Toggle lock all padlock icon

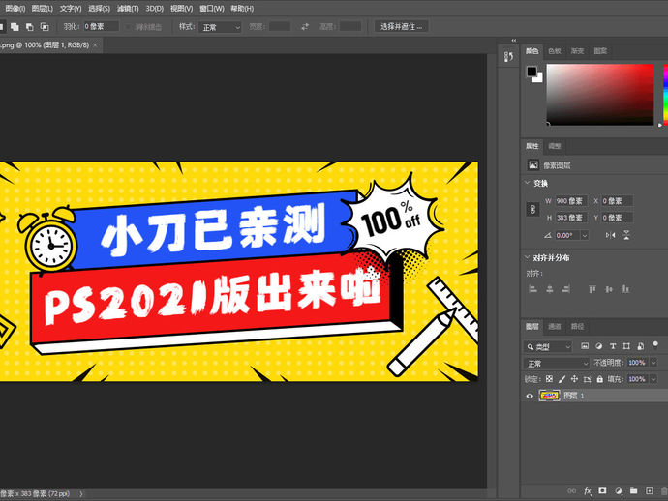point(600,379)
